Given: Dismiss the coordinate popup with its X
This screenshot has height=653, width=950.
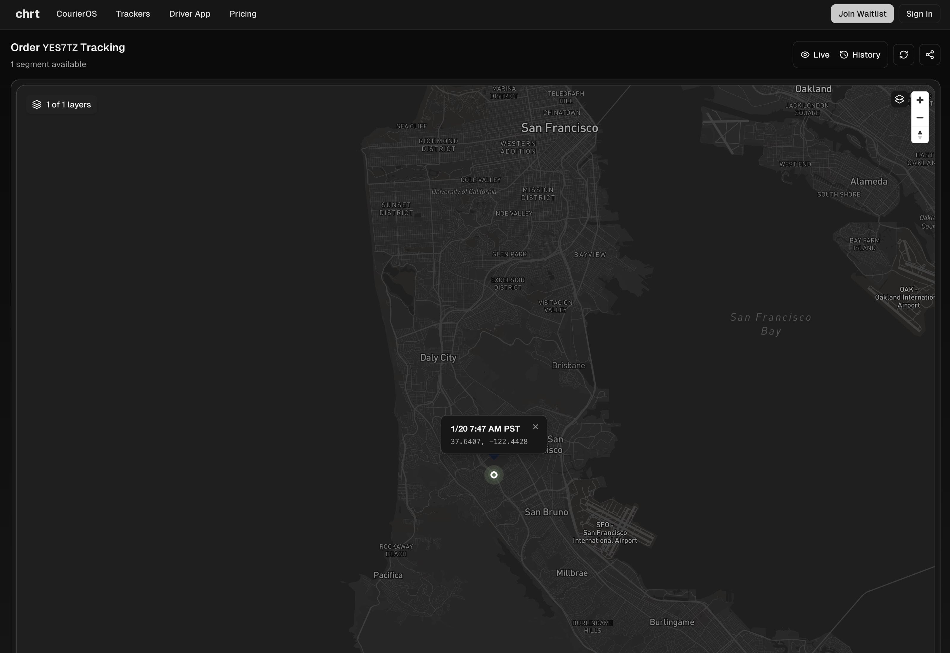Looking at the screenshot, I should click(535, 427).
